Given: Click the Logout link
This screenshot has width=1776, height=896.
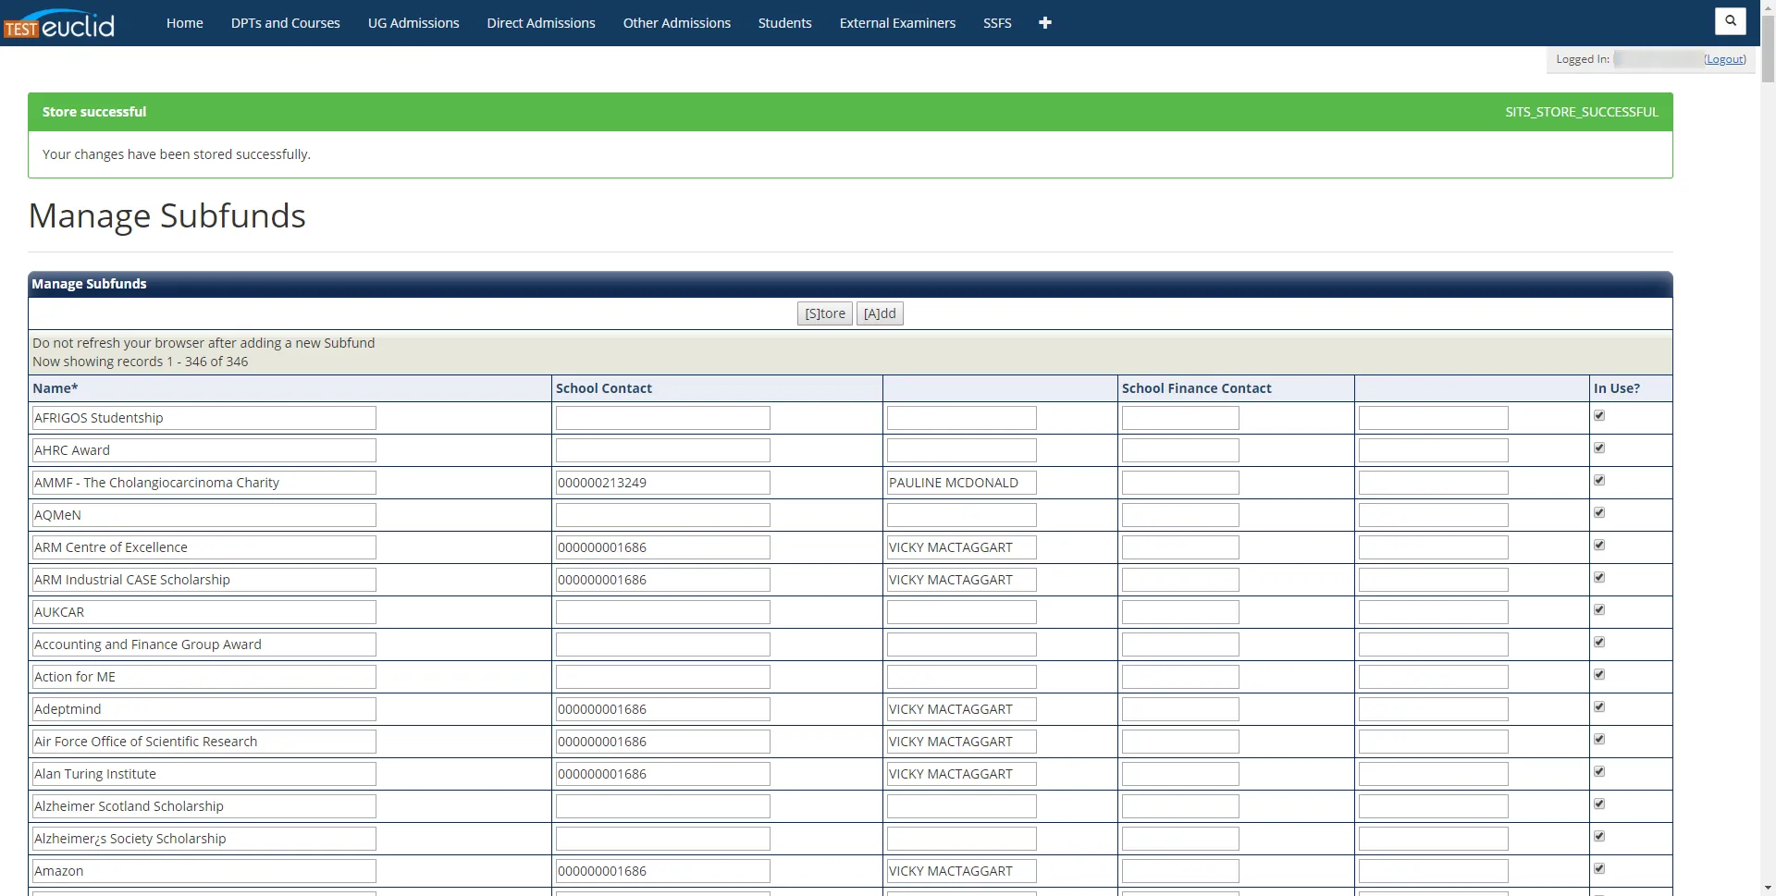Looking at the screenshot, I should coord(1725,58).
